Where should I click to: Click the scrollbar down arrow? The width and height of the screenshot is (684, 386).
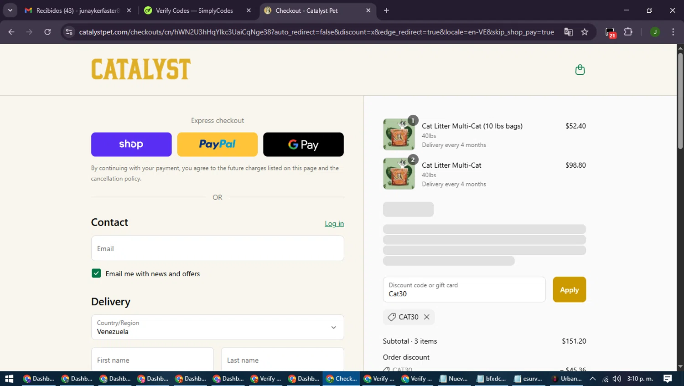tap(680, 366)
